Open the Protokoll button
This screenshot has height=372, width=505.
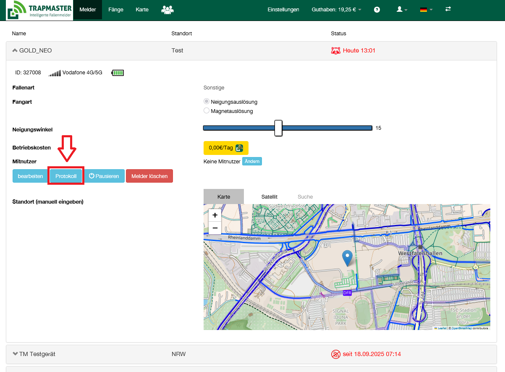click(x=66, y=176)
